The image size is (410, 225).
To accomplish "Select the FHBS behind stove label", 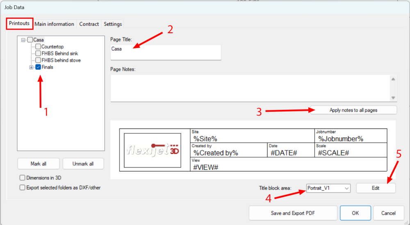I will [x=61, y=60].
